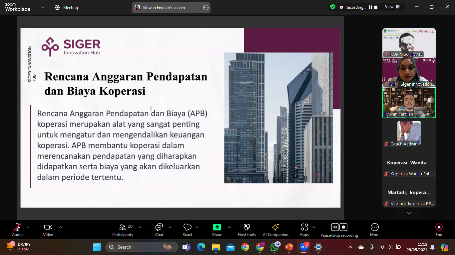The width and height of the screenshot is (455, 255).
Task: Open Ikhwan Ferdian's screen share options
Action: click(206, 8)
